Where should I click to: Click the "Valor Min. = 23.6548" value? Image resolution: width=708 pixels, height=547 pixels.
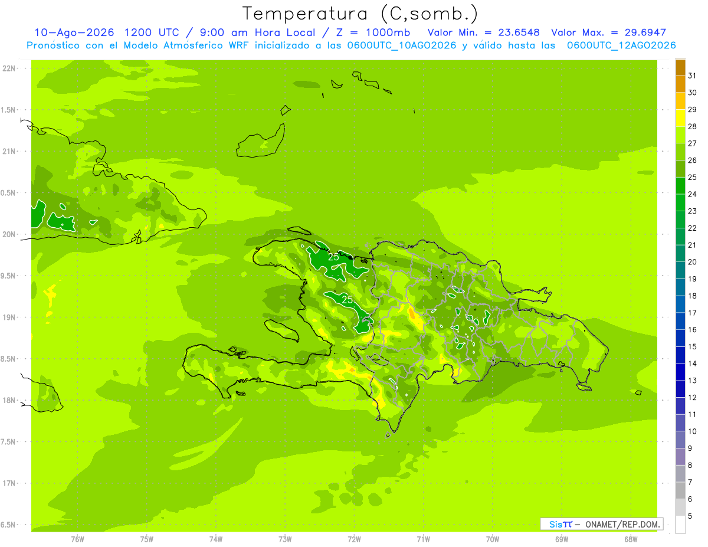(x=483, y=32)
